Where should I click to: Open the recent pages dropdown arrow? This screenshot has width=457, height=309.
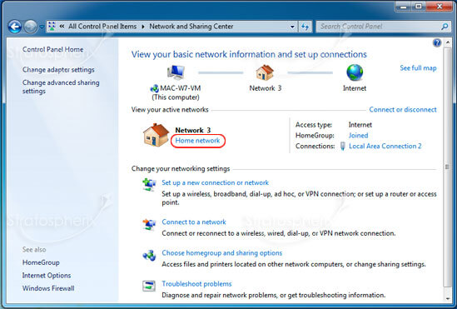click(x=42, y=27)
